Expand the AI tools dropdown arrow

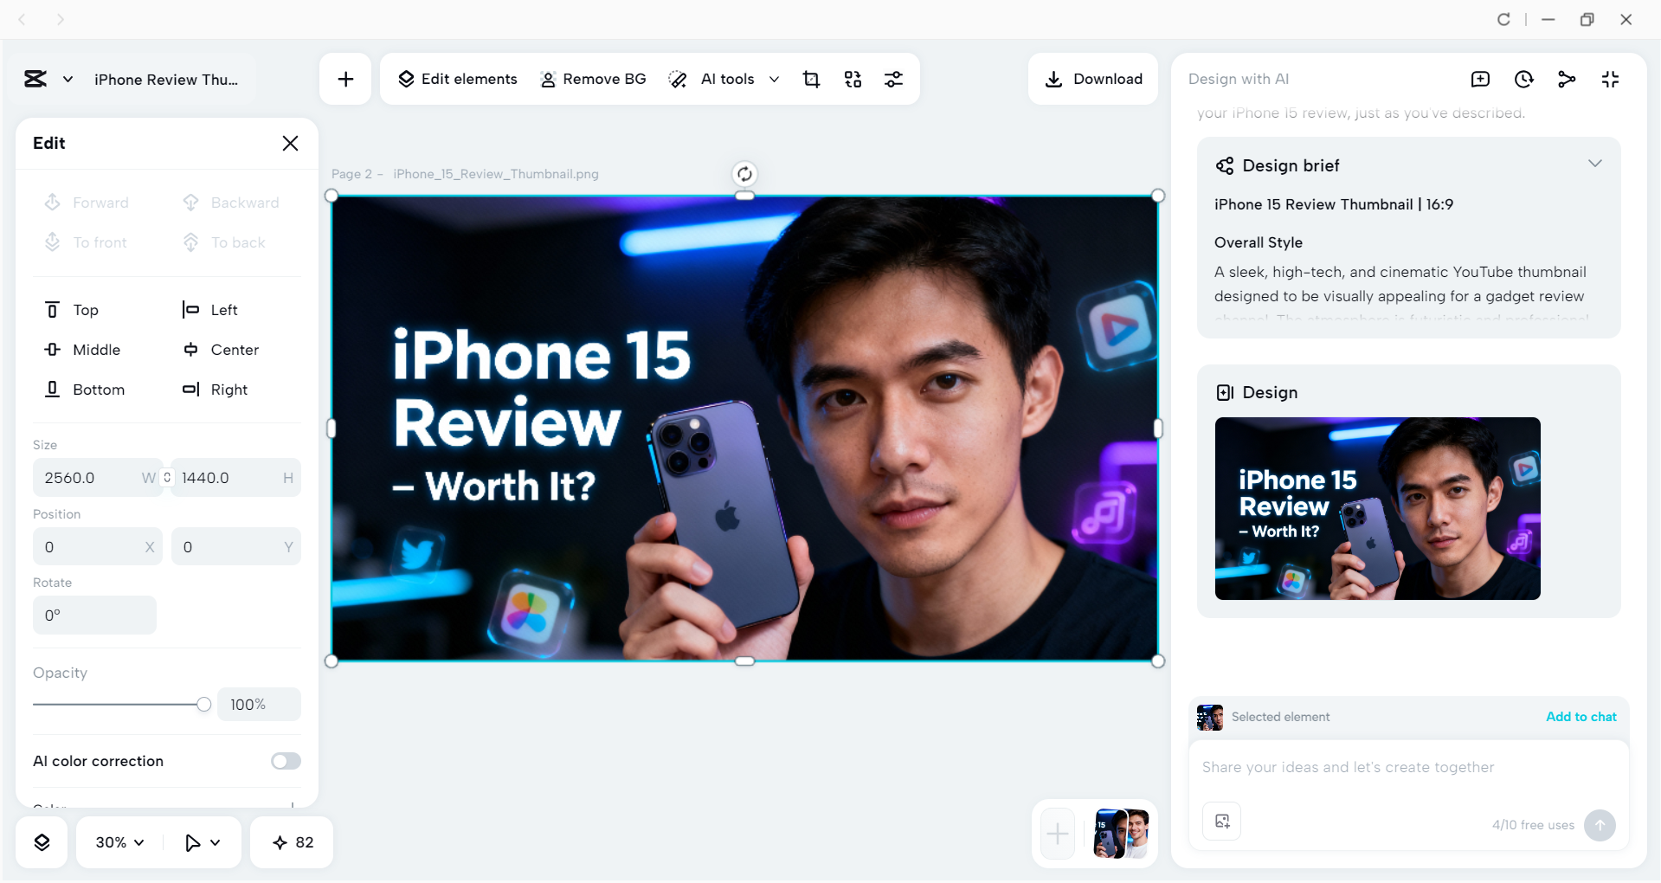click(774, 80)
